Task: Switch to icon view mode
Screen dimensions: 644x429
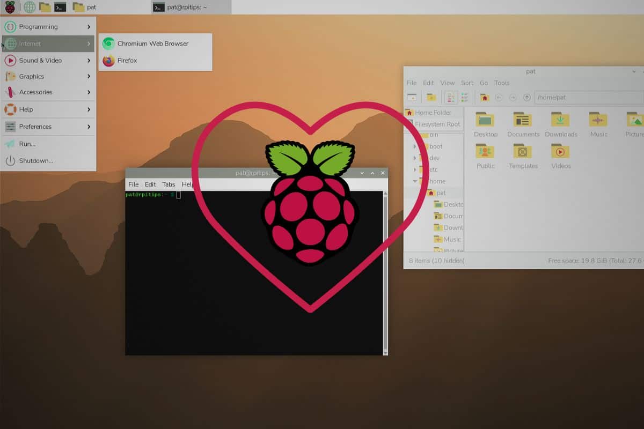Action: click(451, 97)
